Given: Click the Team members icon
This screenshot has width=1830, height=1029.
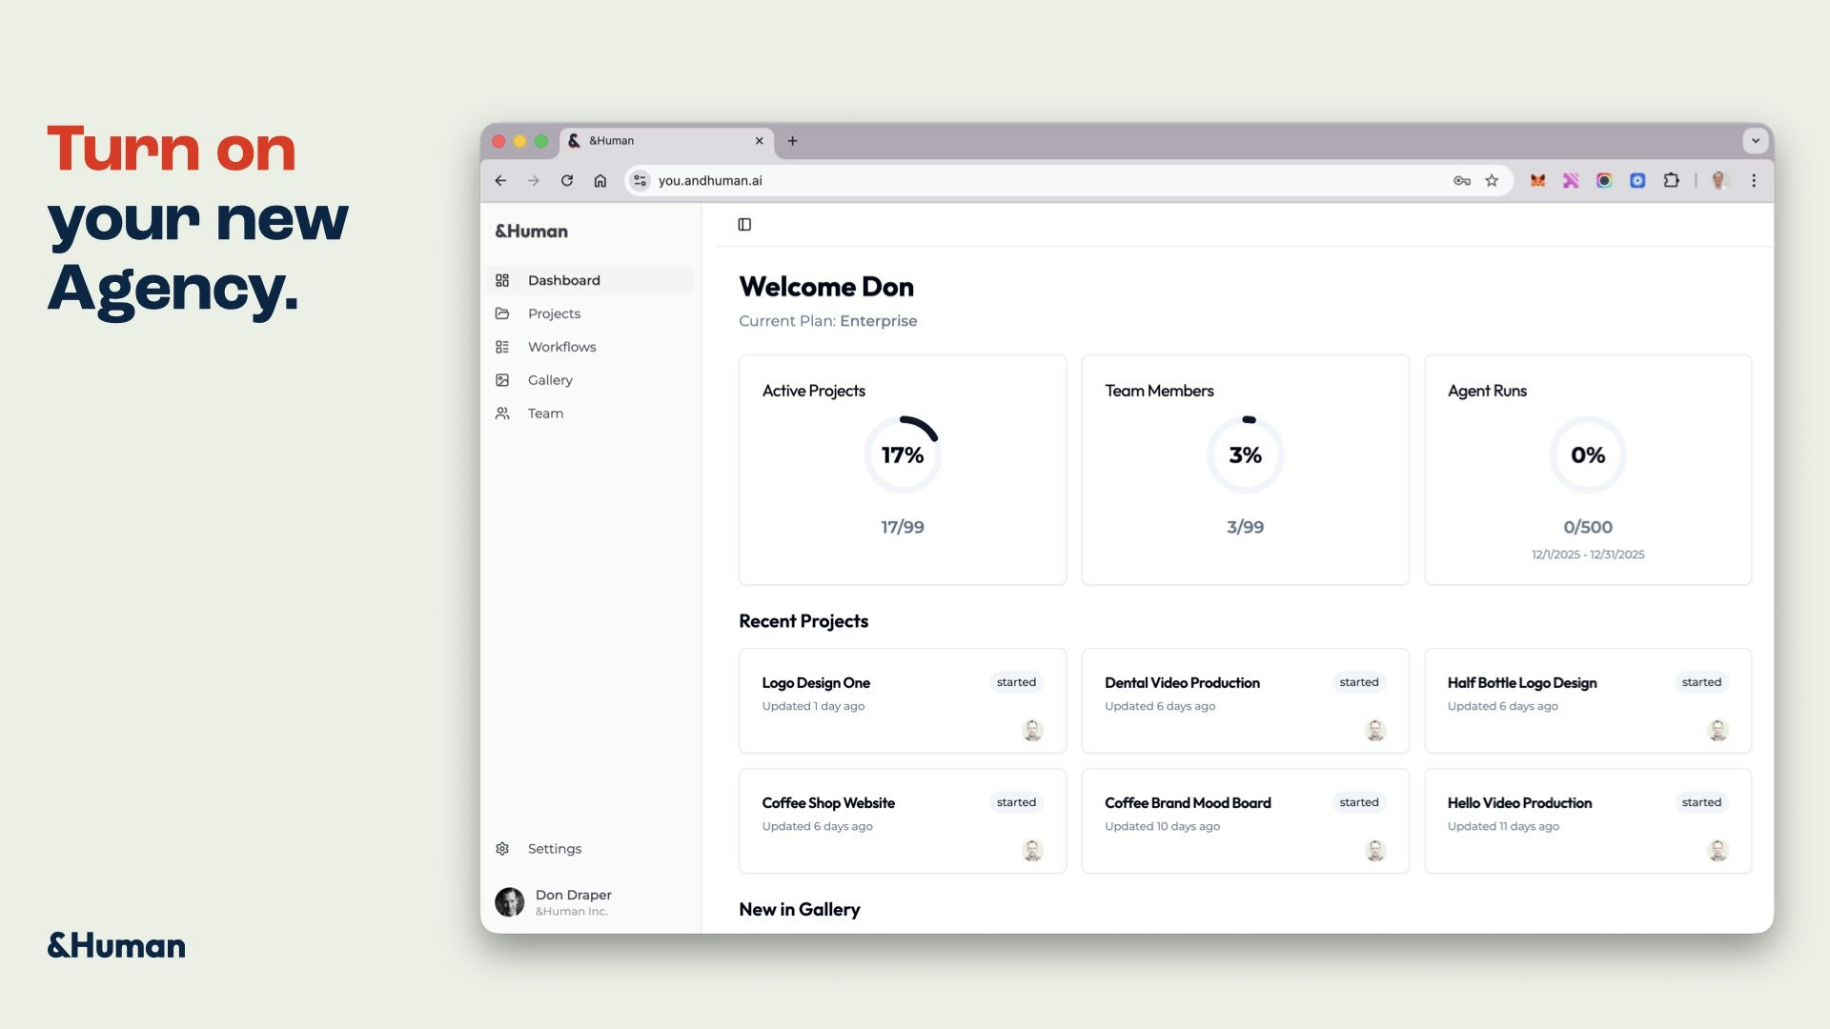Looking at the screenshot, I should (503, 414).
